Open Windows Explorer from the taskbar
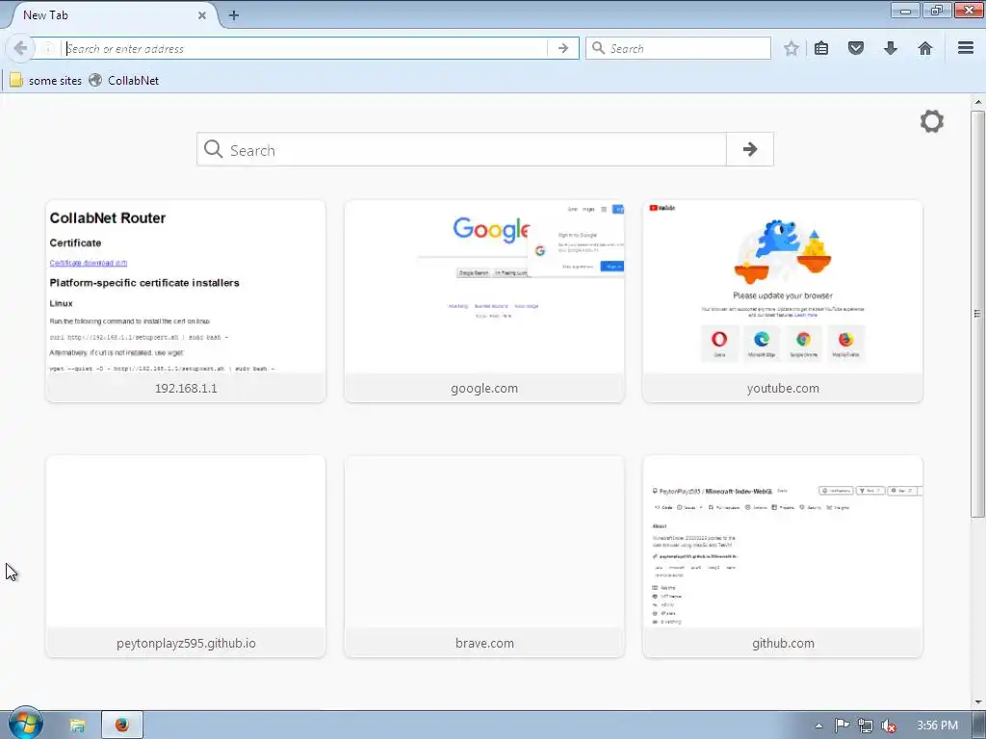 click(77, 726)
